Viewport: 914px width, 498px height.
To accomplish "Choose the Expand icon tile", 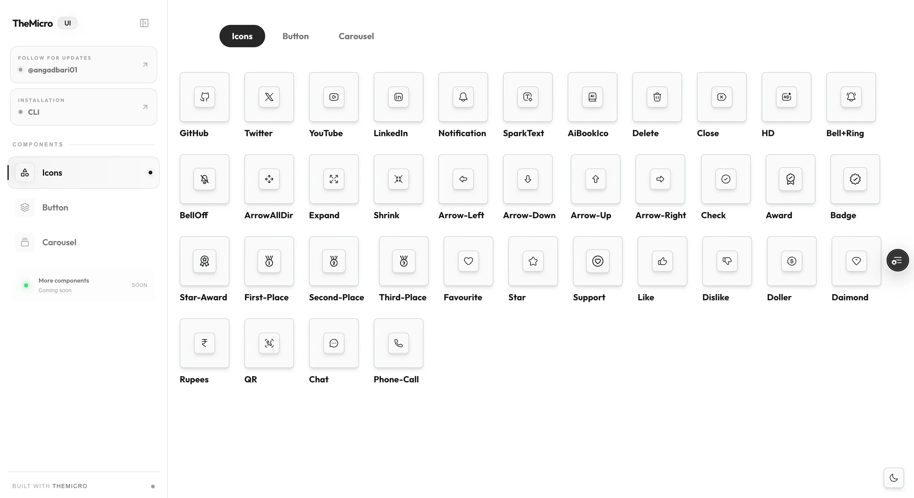I will (x=334, y=179).
